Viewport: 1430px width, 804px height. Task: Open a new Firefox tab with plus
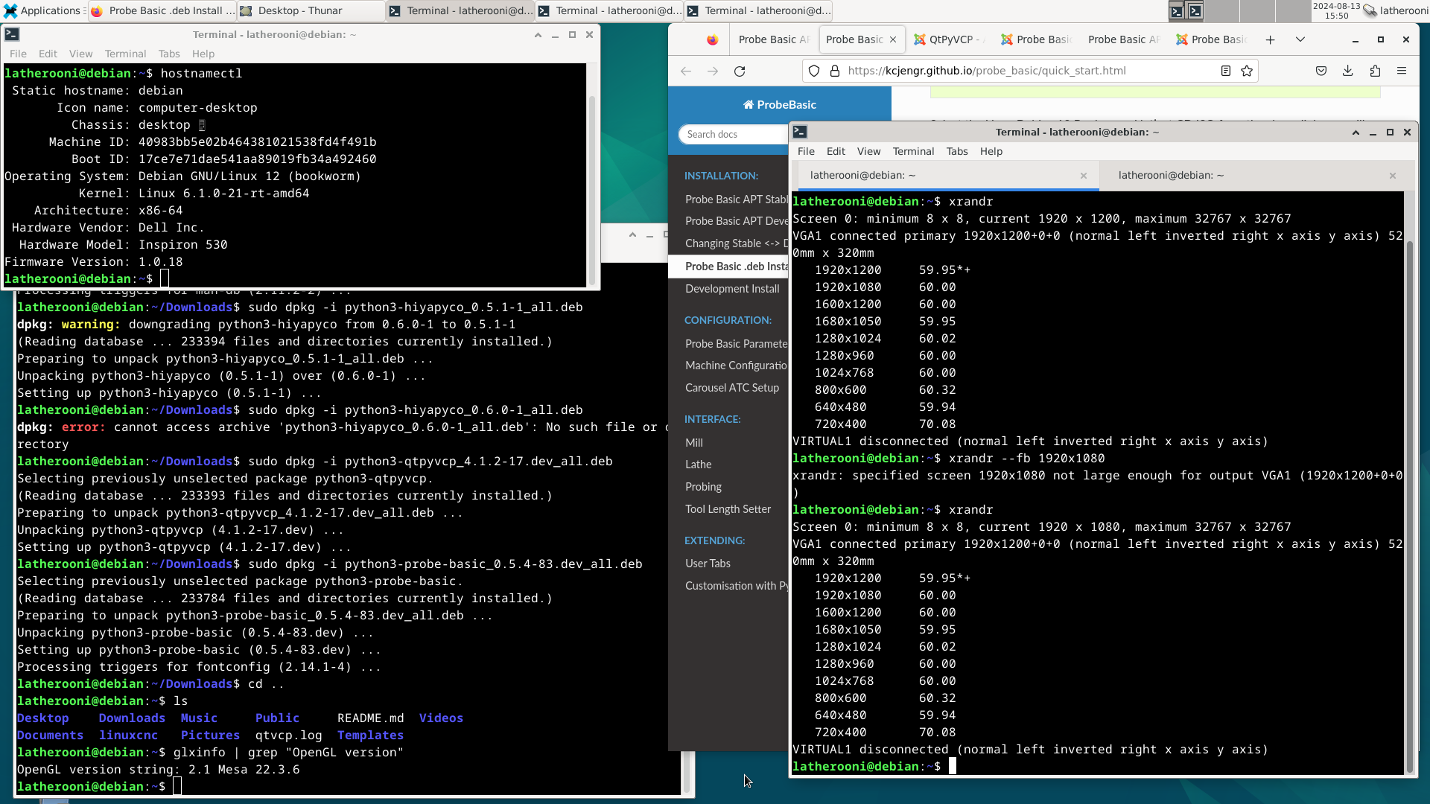1271,39
